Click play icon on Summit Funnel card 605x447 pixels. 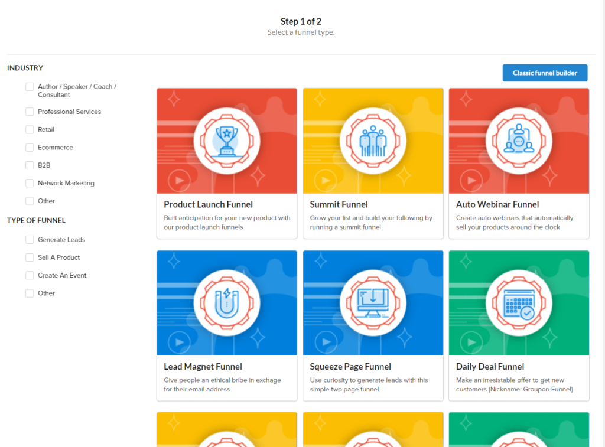[x=326, y=180]
